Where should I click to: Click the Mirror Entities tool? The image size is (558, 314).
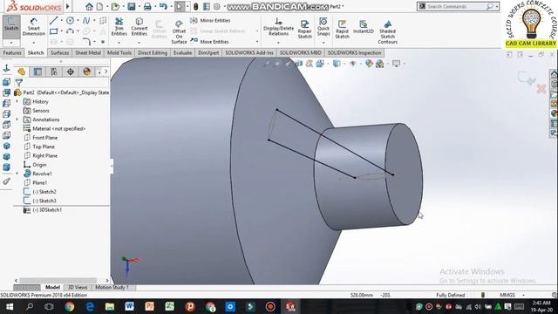(x=210, y=21)
